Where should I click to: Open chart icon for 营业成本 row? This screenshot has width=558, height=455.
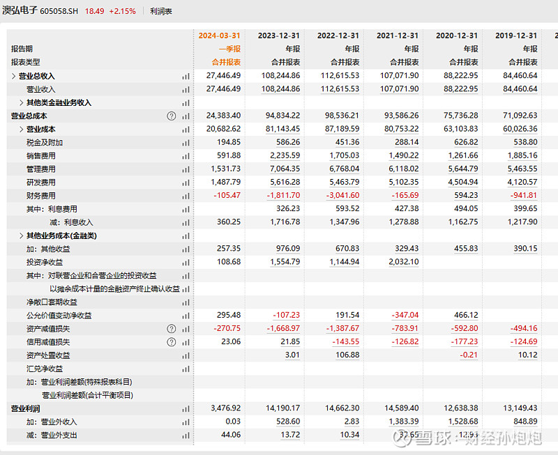point(186,130)
